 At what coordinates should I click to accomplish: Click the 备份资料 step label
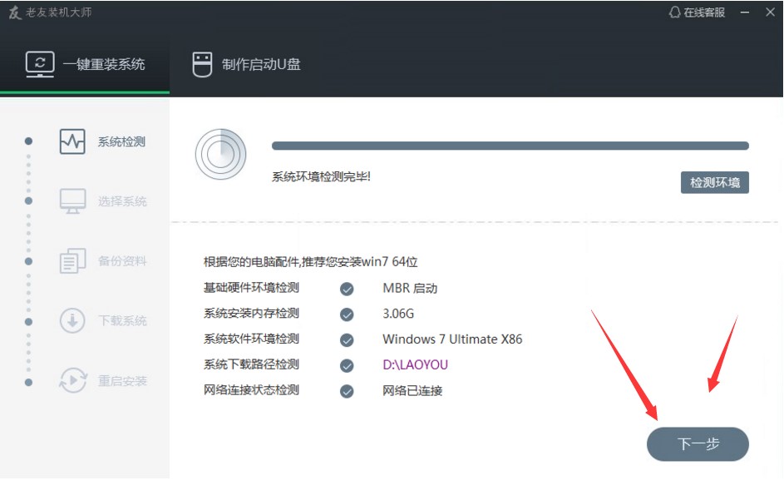(x=122, y=261)
